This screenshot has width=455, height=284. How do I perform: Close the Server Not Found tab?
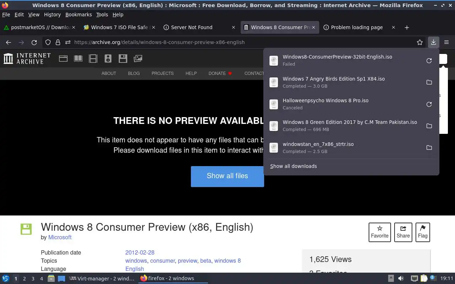pyautogui.click(x=233, y=27)
